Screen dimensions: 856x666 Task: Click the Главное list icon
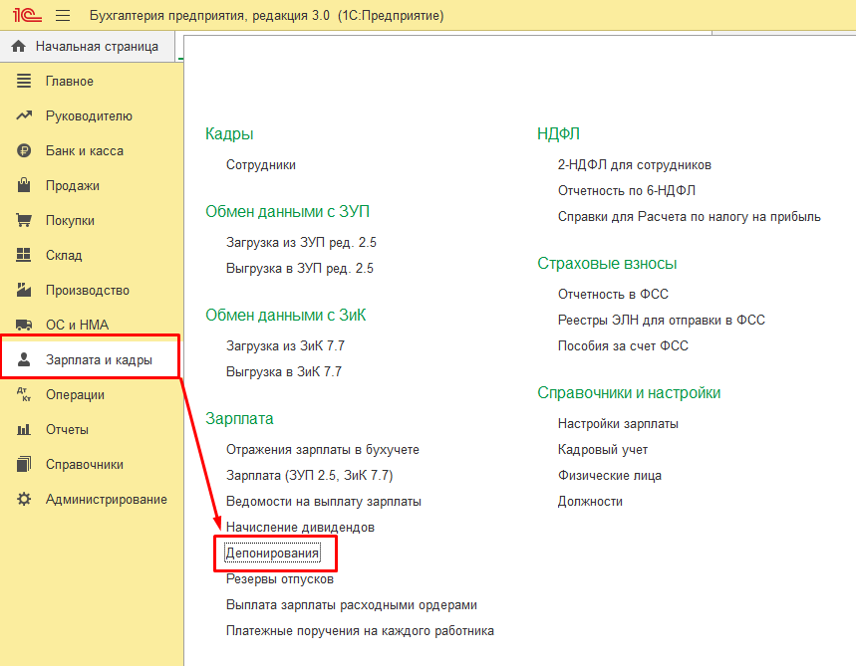pyautogui.click(x=25, y=82)
